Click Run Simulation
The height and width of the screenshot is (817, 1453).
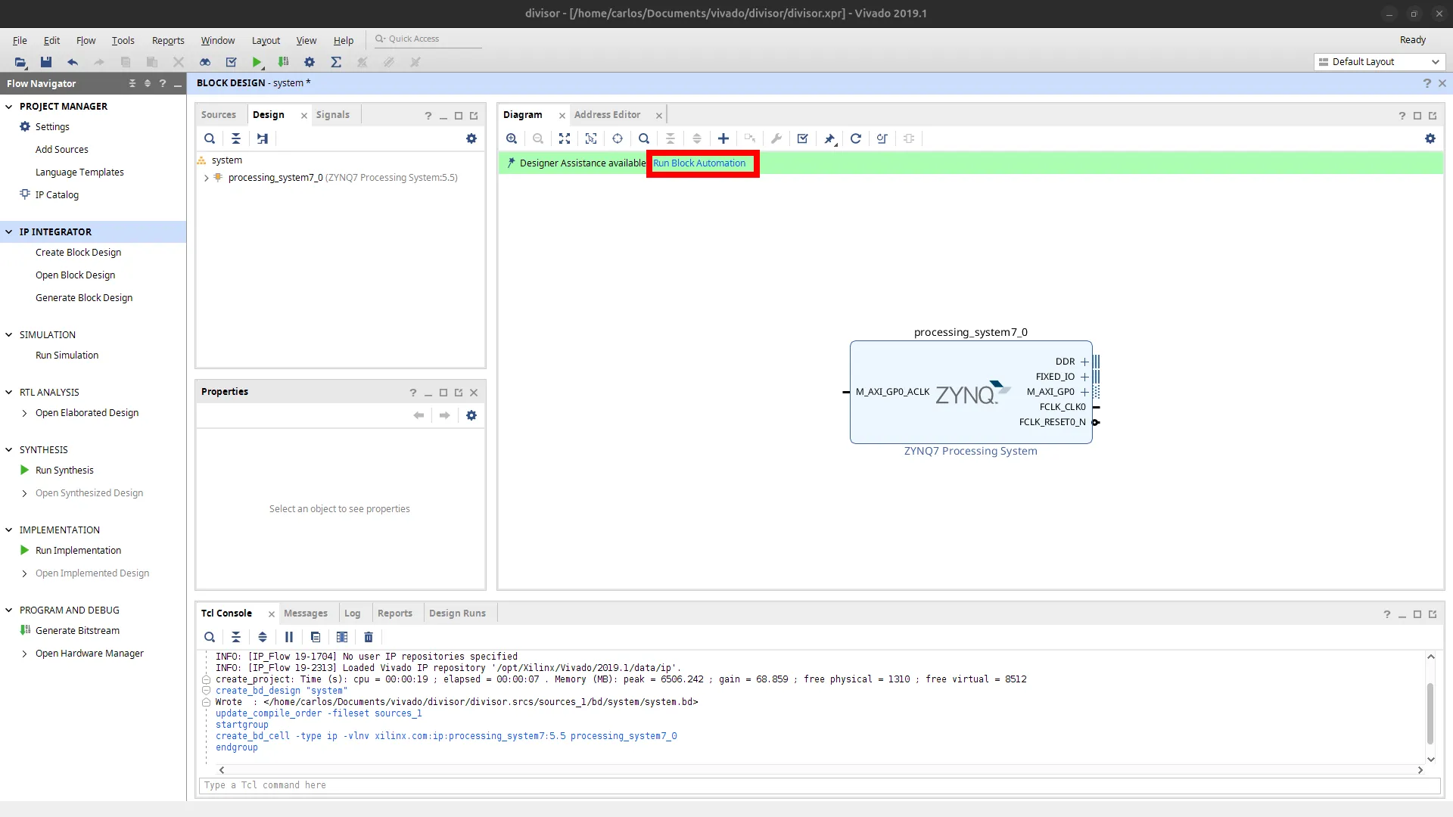[67, 356]
